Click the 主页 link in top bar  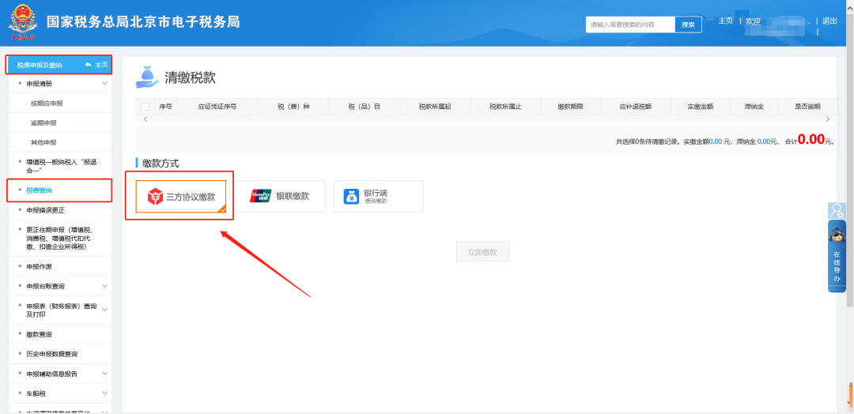point(725,21)
